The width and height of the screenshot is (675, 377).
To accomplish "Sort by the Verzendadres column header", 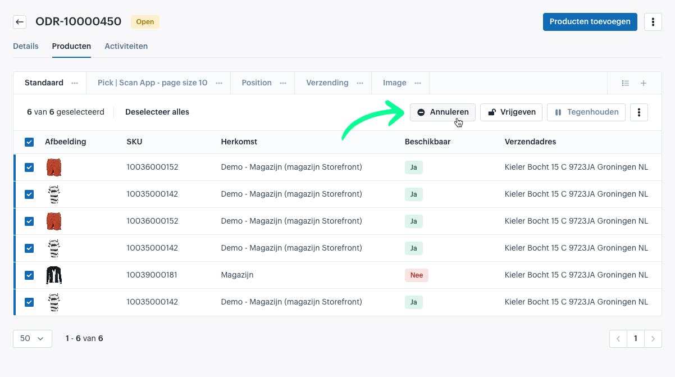I will click(x=530, y=142).
